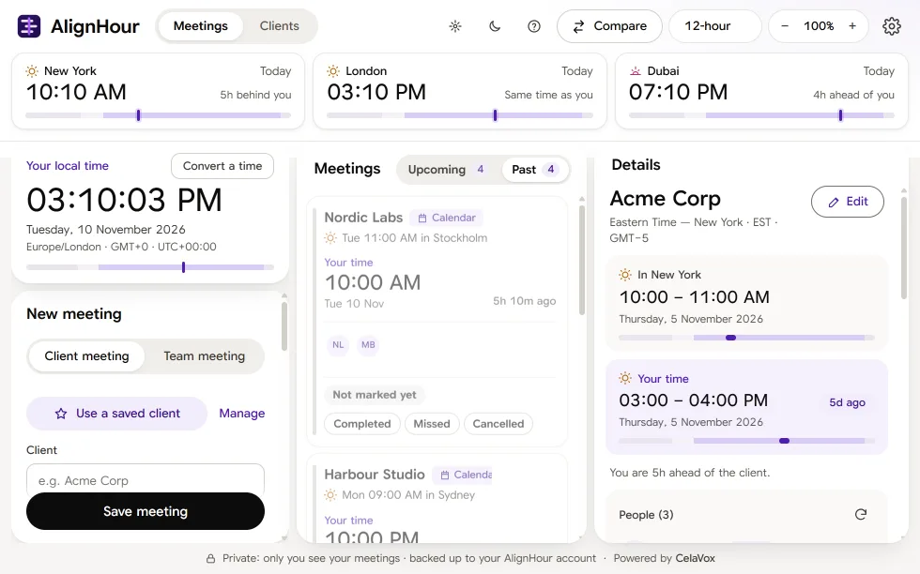Screen dimensions: 920x574
Task: Switch to dark theme moon icon
Action: (x=495, y=26)
